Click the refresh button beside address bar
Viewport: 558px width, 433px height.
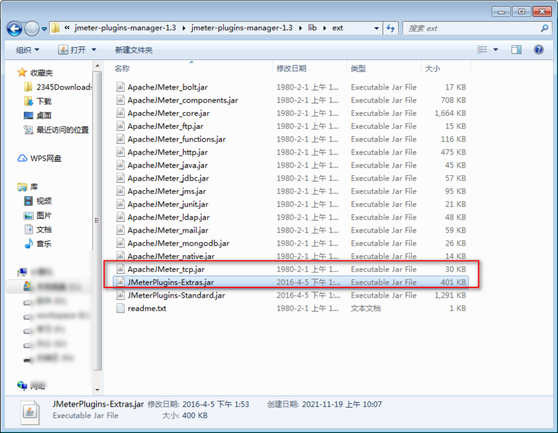390,28
